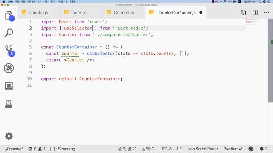Open Notification Center in the menu bar
The width and height of the screenshot is (273, 153).
point(269,1)
